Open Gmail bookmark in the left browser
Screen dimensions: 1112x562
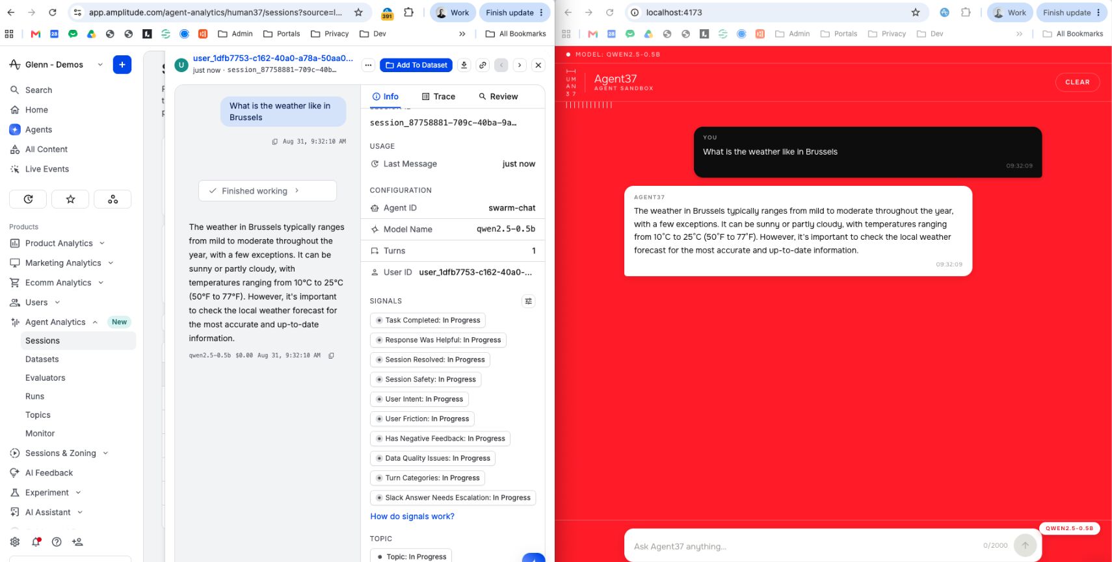tap(36, 34)
